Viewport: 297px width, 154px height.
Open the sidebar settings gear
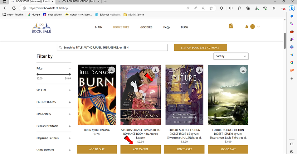pyautogui.click(x=292, y=152)
